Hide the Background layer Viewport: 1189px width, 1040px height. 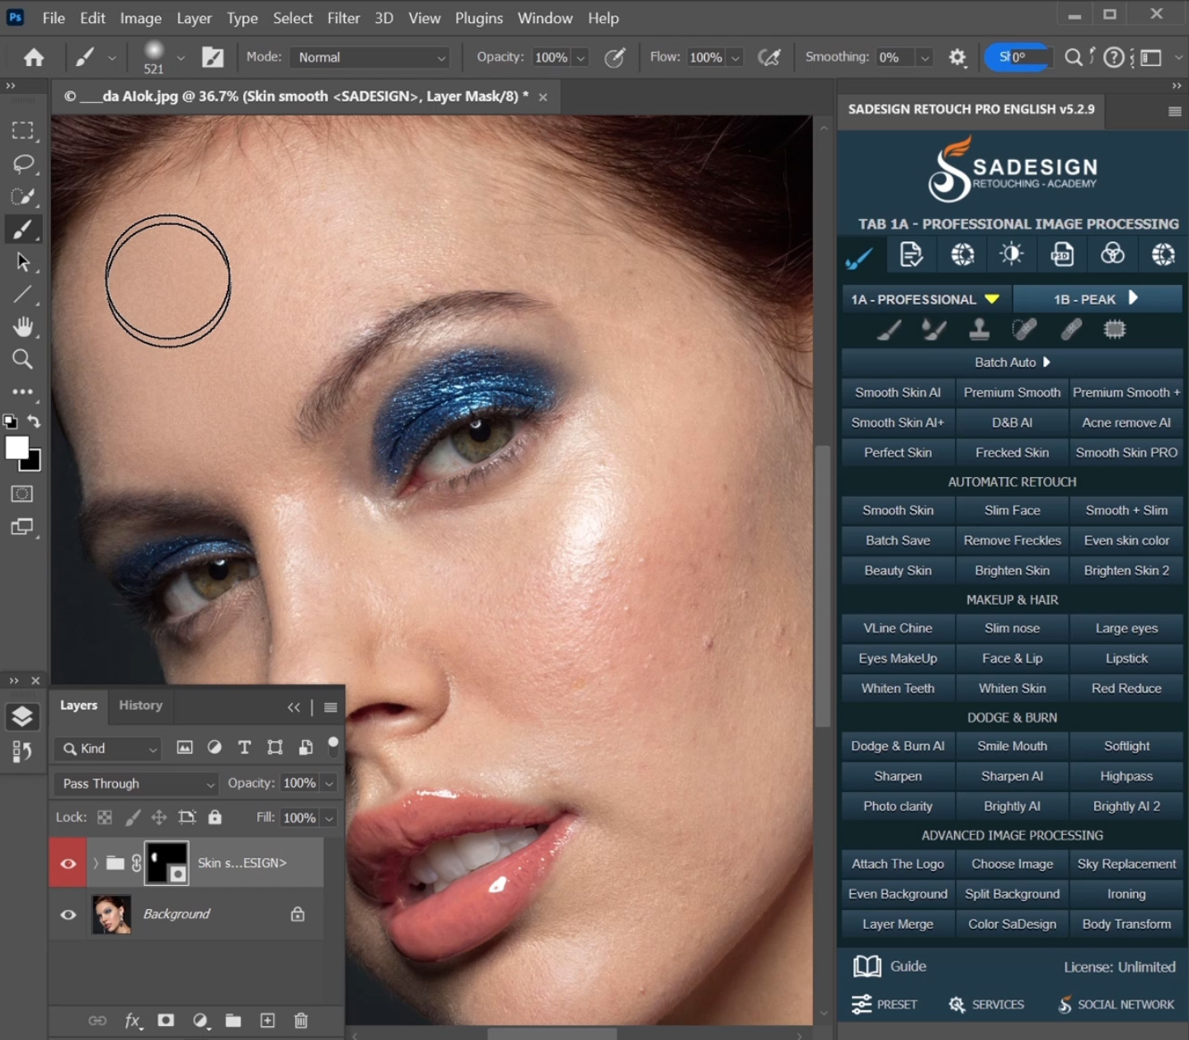68,915
